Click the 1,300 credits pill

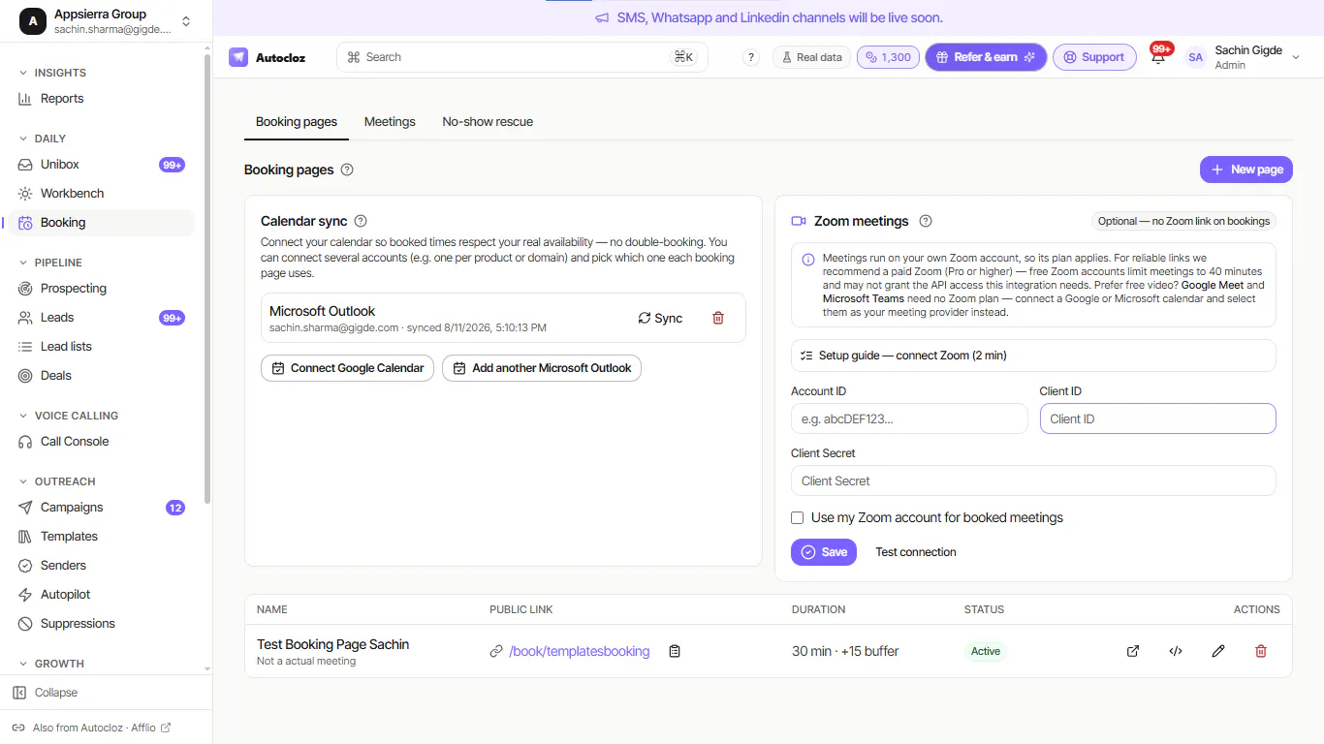pos(888,57)
